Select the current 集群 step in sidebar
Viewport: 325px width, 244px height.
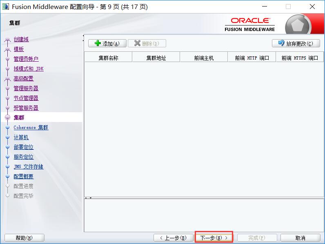coord(19,118)
